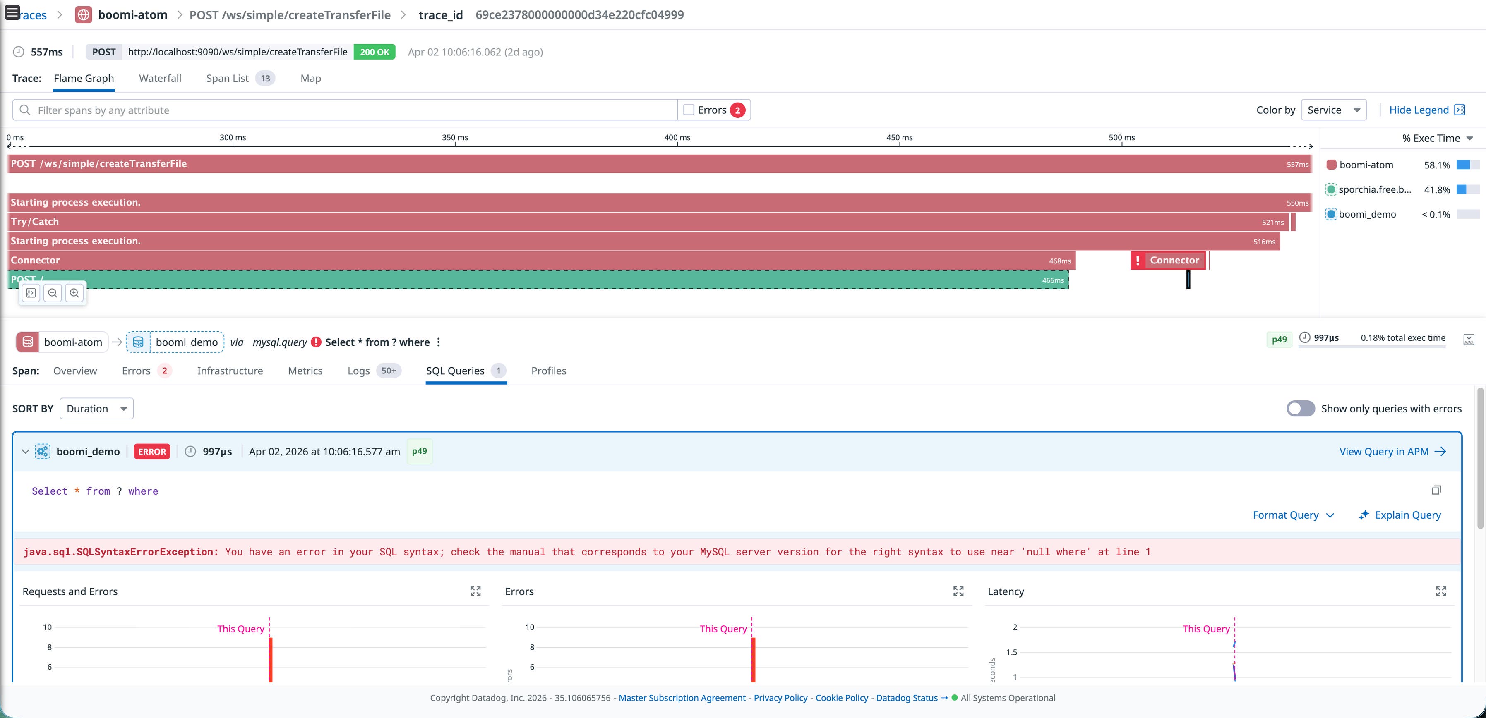Expand the Requests and Errors chart
Viewport: 1486px width, 718px height.
tap(475, 591)
